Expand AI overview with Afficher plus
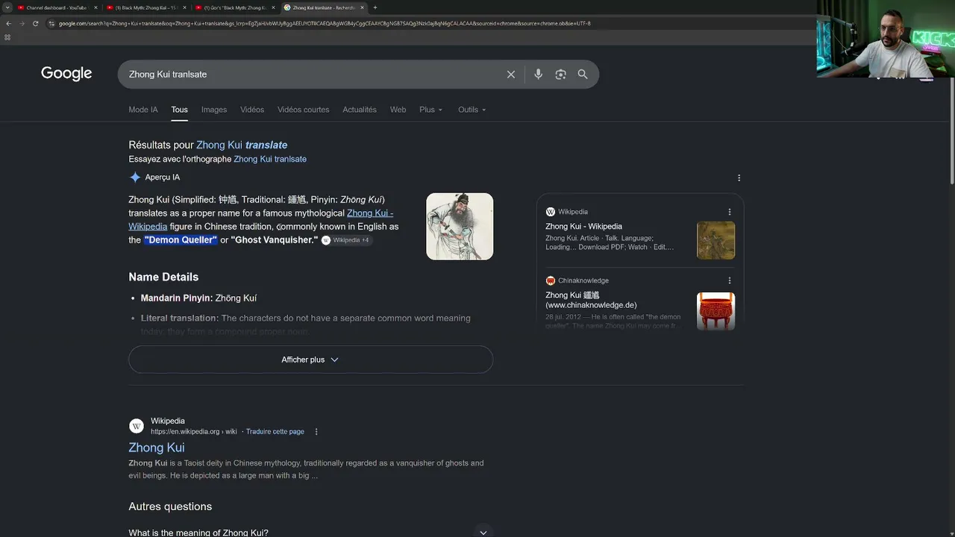The image size is (955, 537). [310, 359]
